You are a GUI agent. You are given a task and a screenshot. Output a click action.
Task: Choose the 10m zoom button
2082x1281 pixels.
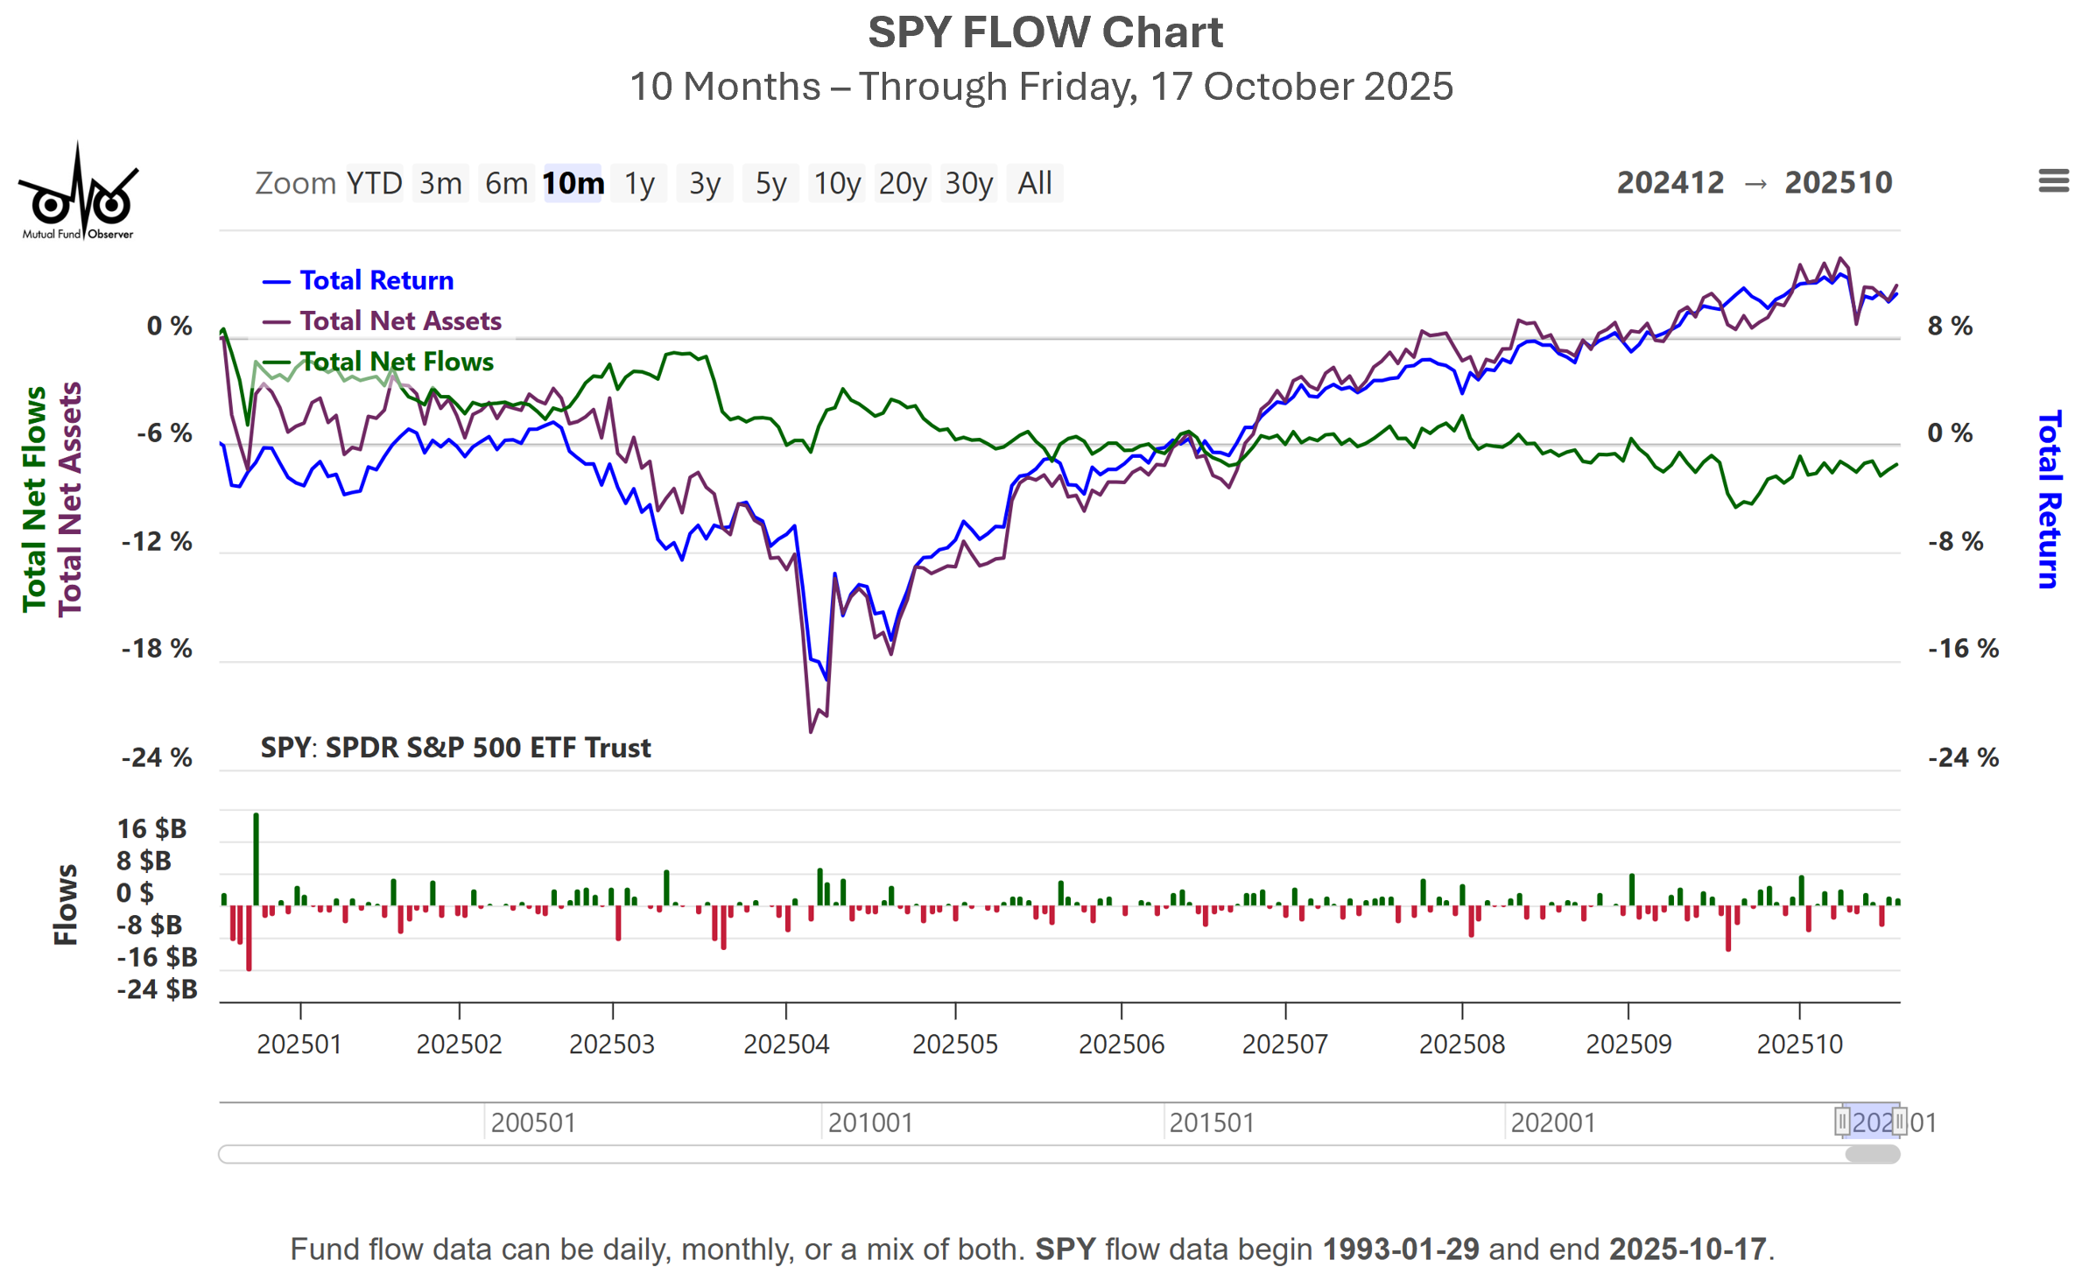pos(573,183)
